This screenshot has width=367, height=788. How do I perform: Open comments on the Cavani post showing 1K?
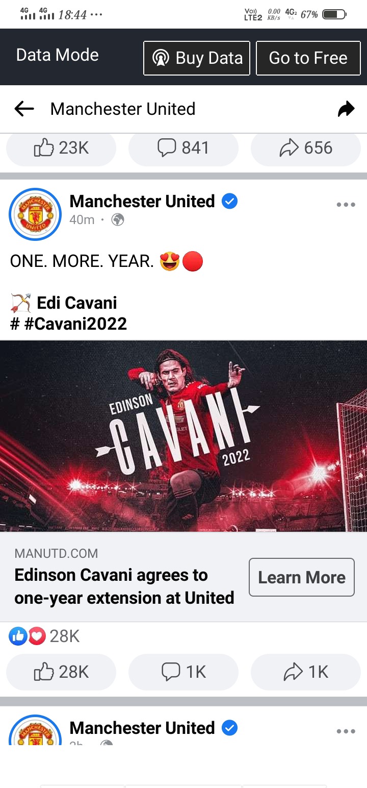(x=183, y=672)
